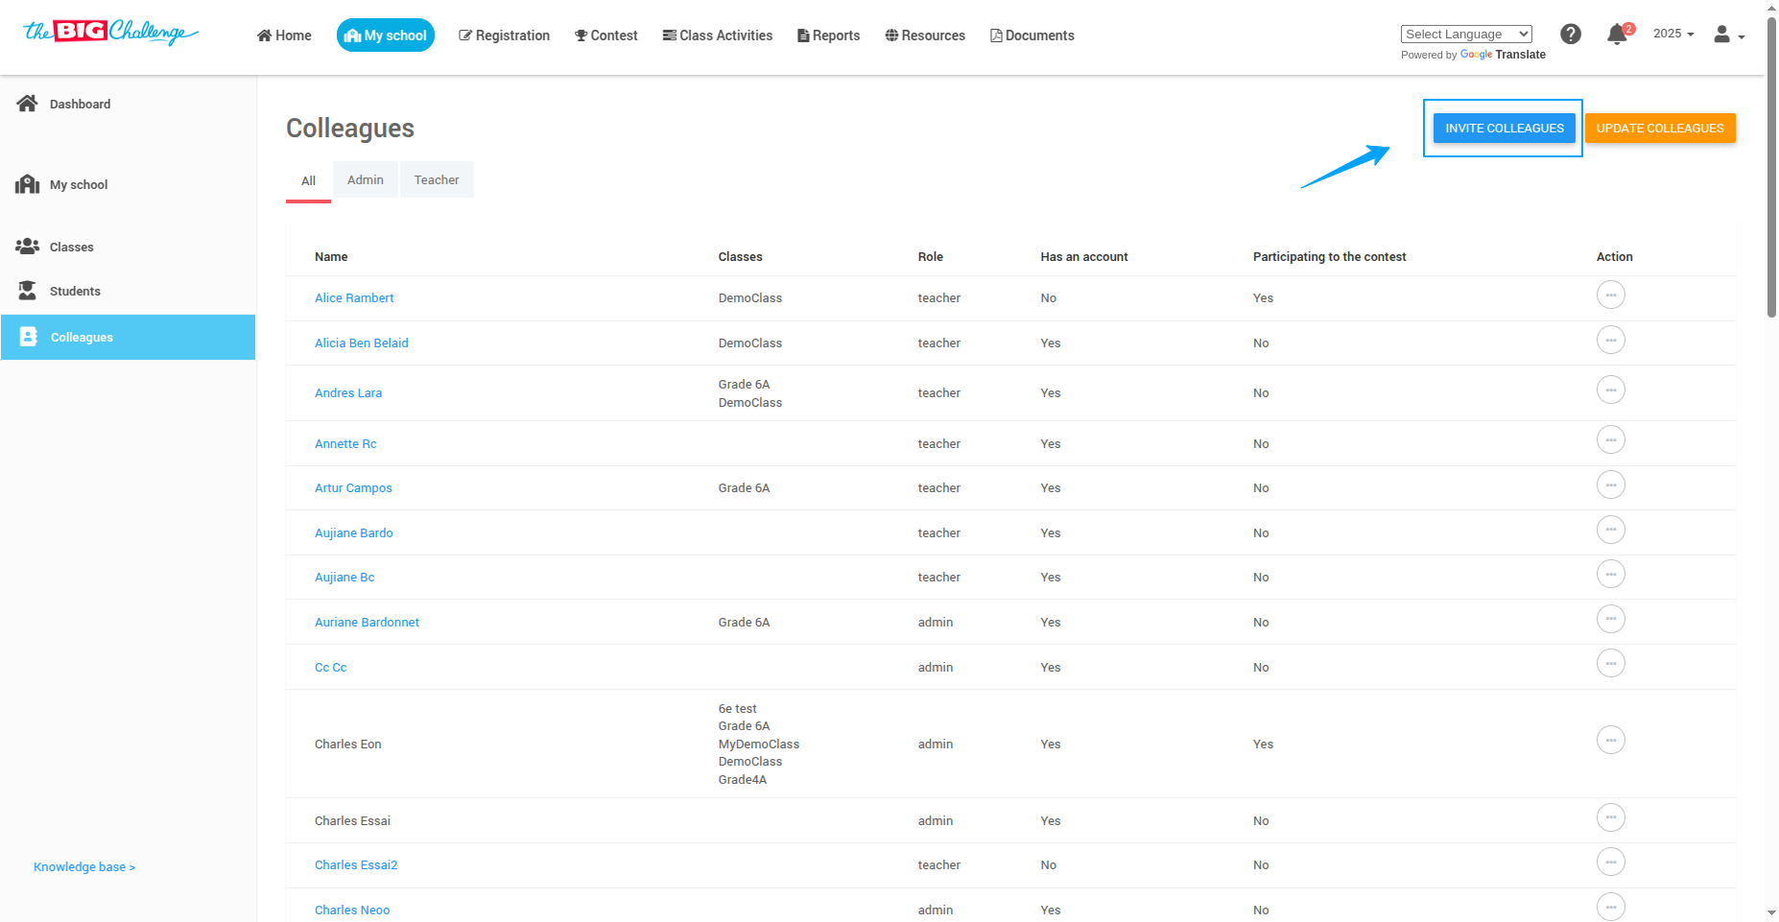Viewport: 1779px width, 922px height.
Task: Open Charles Neoo's profile link
Action: (x=352, y=910)
